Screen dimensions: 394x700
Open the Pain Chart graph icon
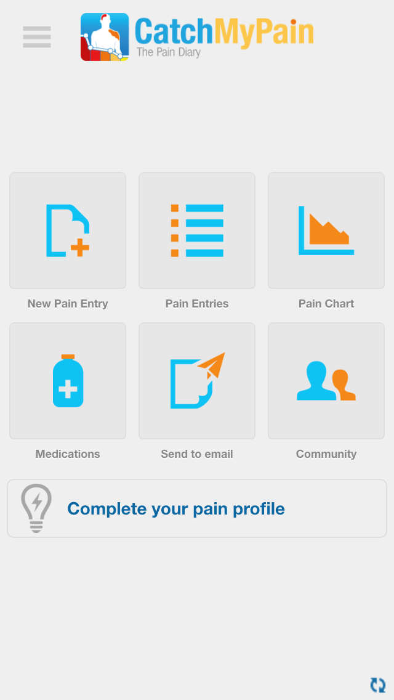(x=326, y=230)
